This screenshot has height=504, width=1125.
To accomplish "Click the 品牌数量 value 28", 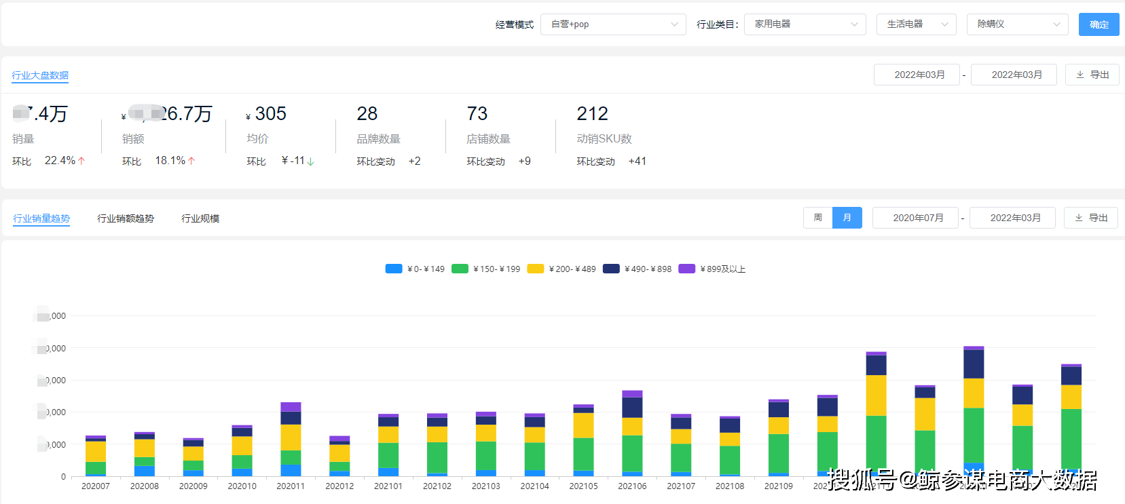I will (x=367, y=114).
